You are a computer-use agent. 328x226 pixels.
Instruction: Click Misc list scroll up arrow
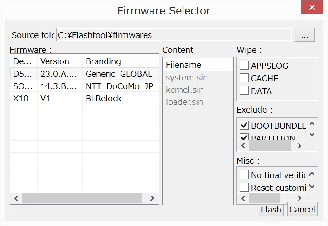click(x=312, y=174)
